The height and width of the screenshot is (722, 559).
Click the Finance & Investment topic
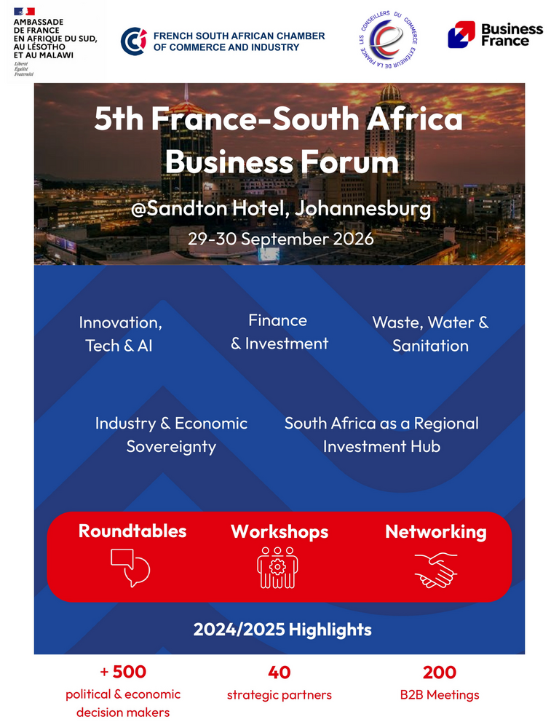pos(279,332)
